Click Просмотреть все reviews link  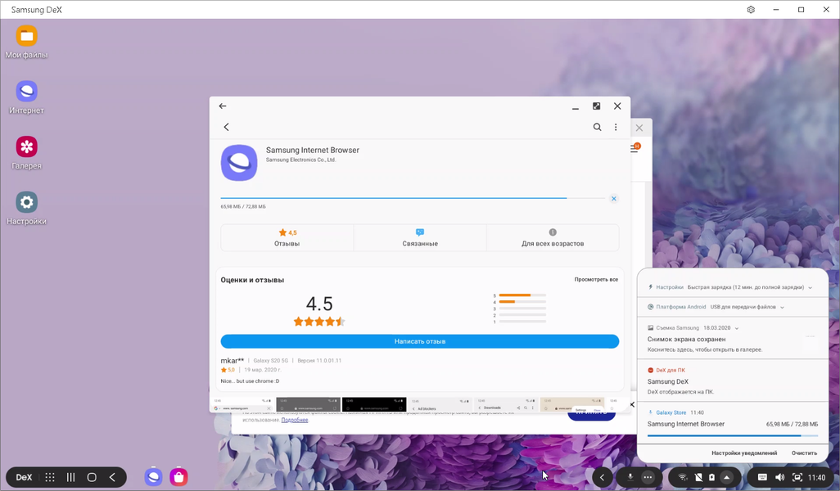coord(596,280)
